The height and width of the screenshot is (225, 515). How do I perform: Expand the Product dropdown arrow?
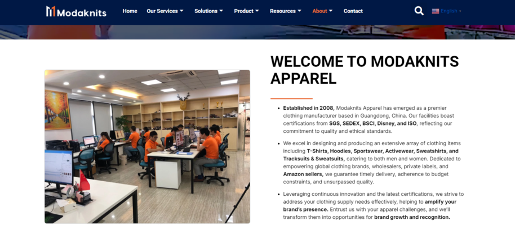(257, 11)
